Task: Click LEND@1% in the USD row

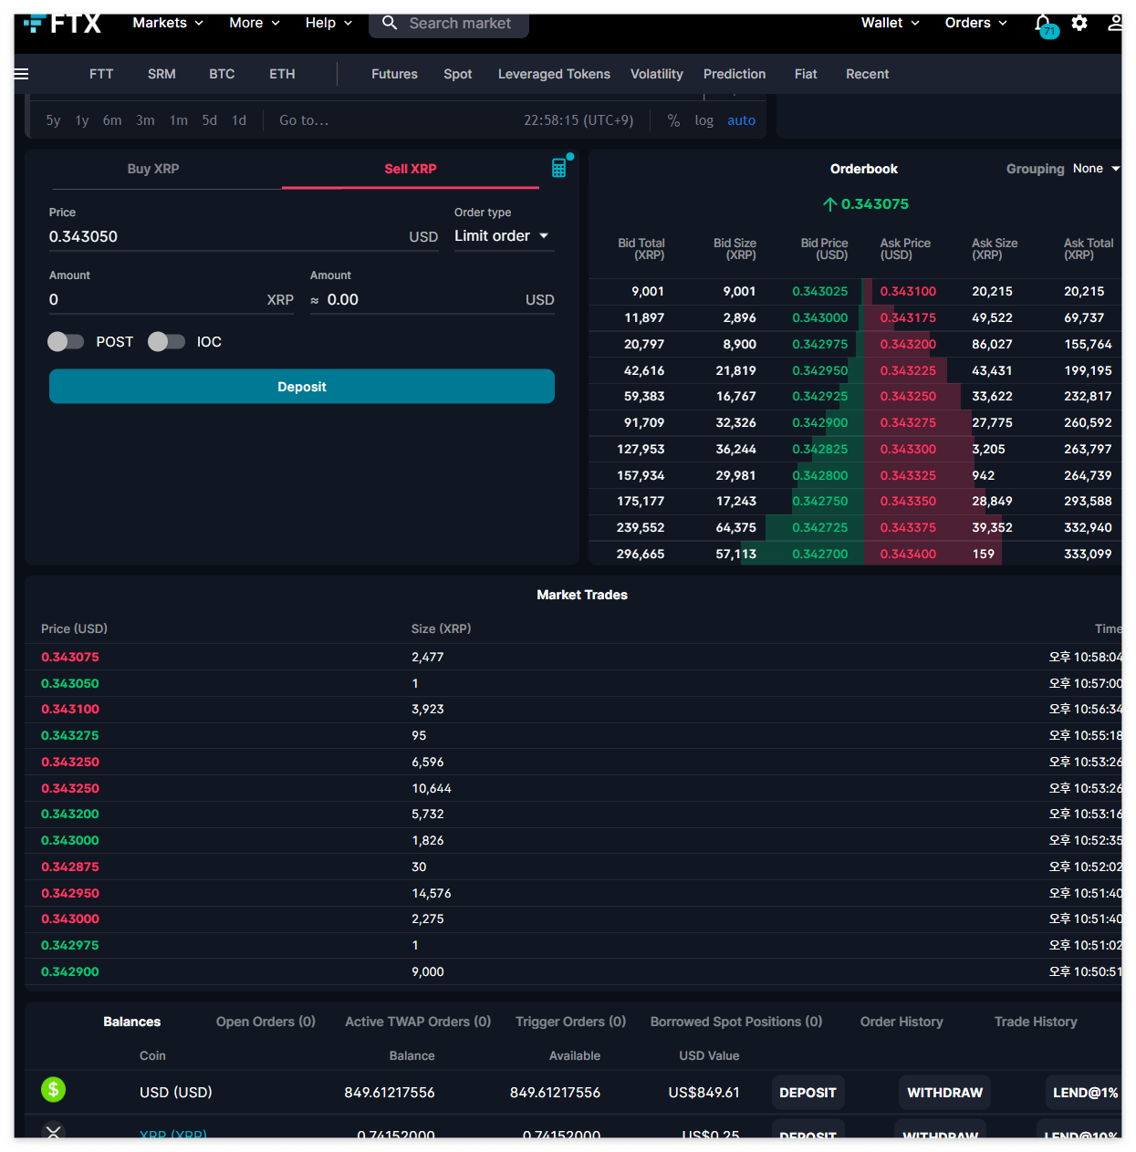Action: coord(1084,1093)
